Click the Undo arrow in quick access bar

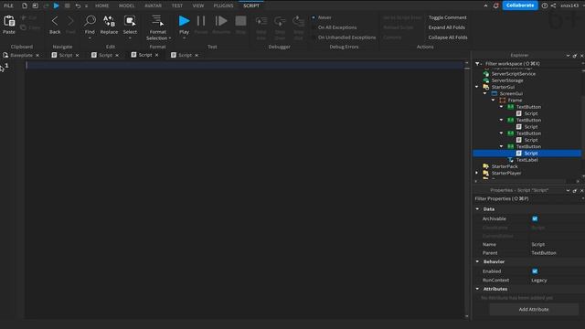tap(78, 5)
